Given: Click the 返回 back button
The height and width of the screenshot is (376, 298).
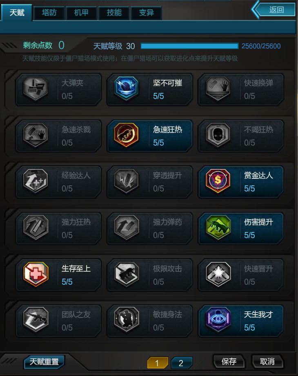Looking at the screenshot, I should (274, 9).
